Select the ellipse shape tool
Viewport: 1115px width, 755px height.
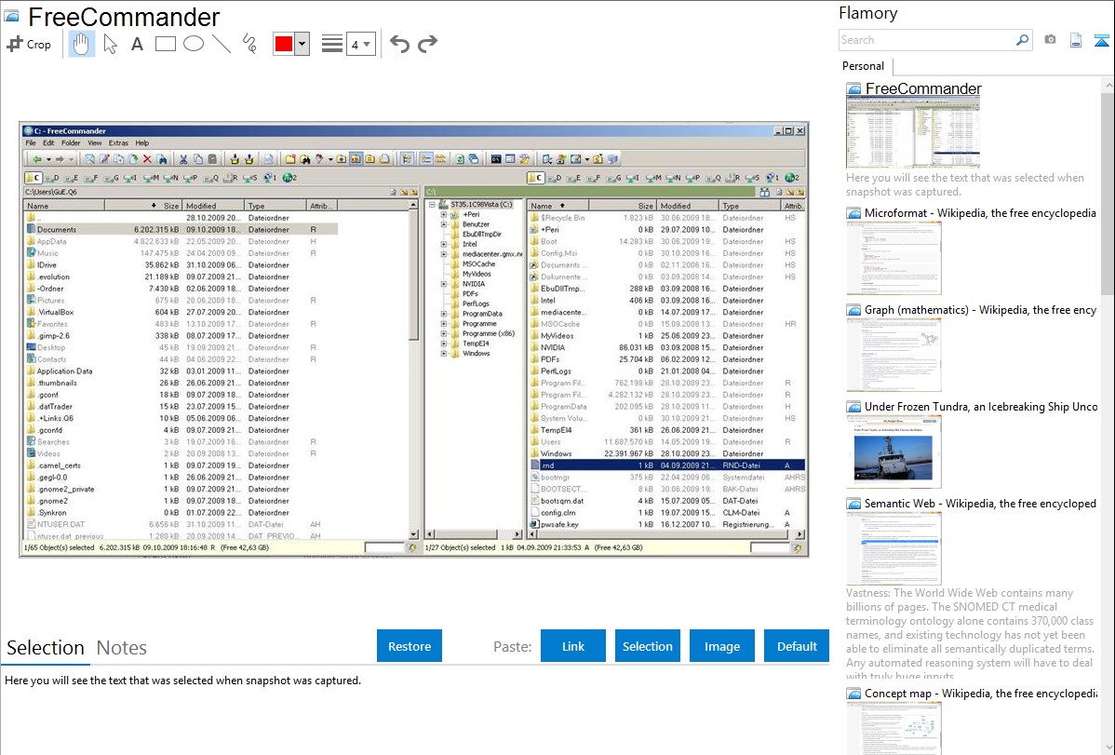[194, 44]
